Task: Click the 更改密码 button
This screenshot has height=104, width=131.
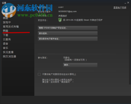Action: 68,33
